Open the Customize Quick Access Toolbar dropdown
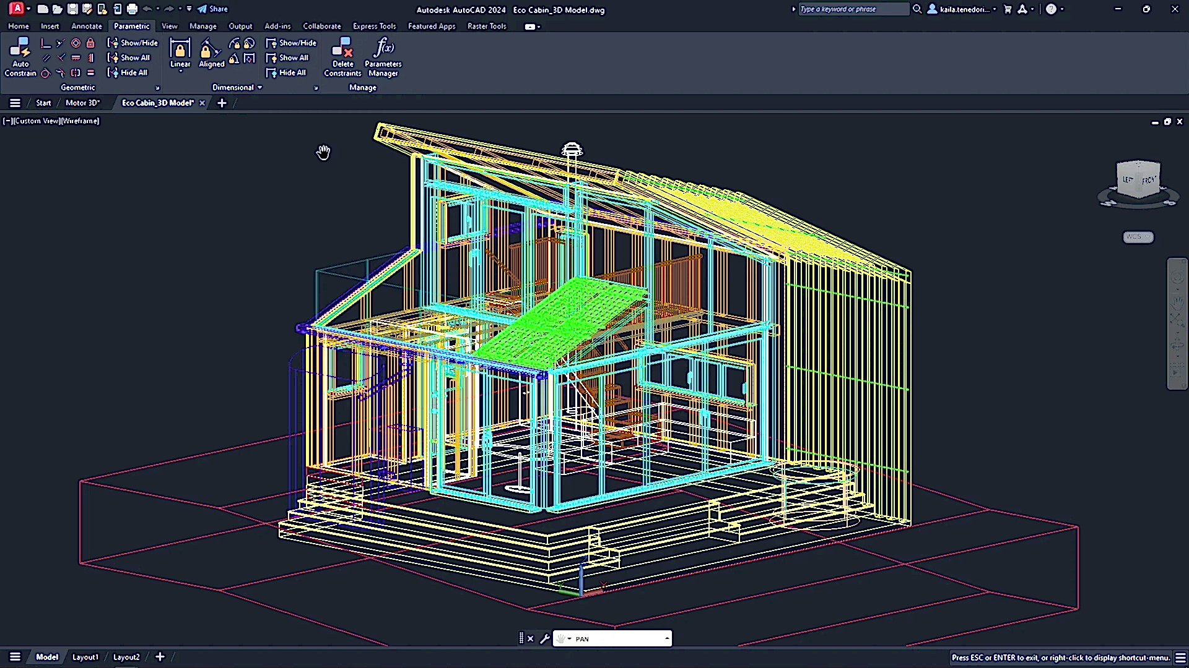 pos(189,9)
